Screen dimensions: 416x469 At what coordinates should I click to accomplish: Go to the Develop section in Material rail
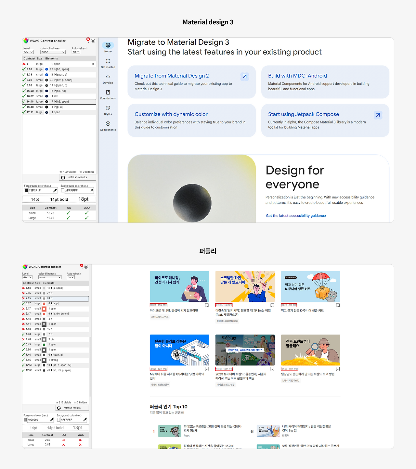[x=108, y=79]
